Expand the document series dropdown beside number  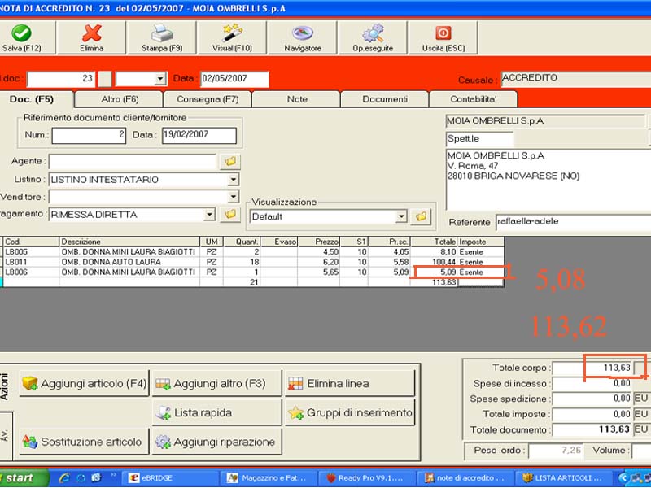[159, 79]
